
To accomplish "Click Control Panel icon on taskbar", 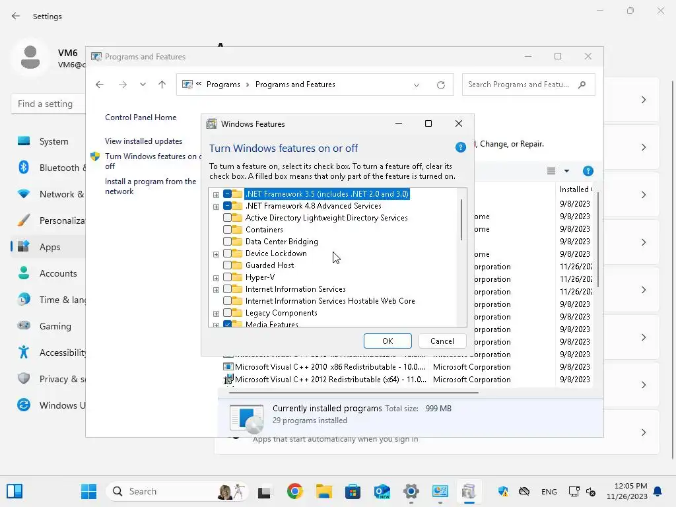I will coord(440,491).
